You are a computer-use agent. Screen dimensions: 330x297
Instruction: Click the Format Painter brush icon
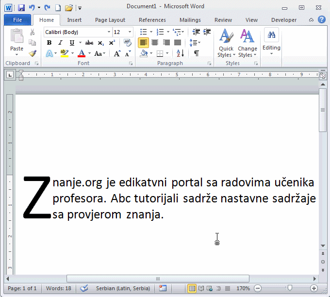pos(33,53)
